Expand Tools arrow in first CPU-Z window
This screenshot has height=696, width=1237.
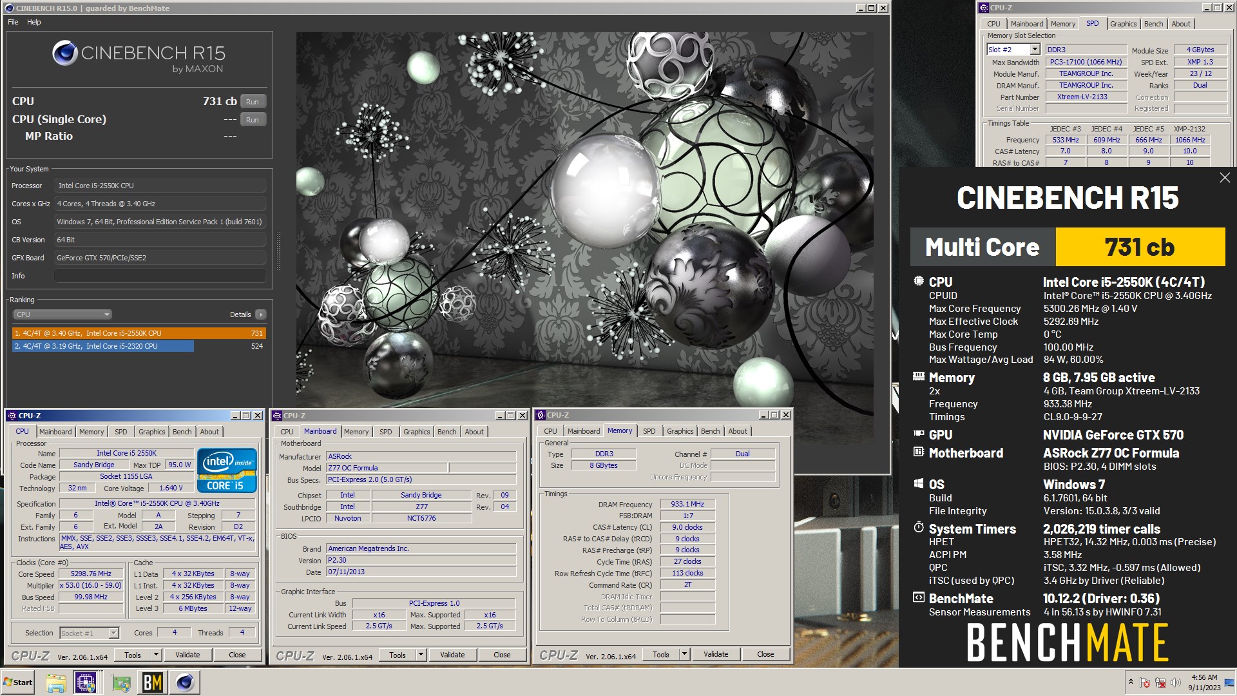[x=156, y=655]
